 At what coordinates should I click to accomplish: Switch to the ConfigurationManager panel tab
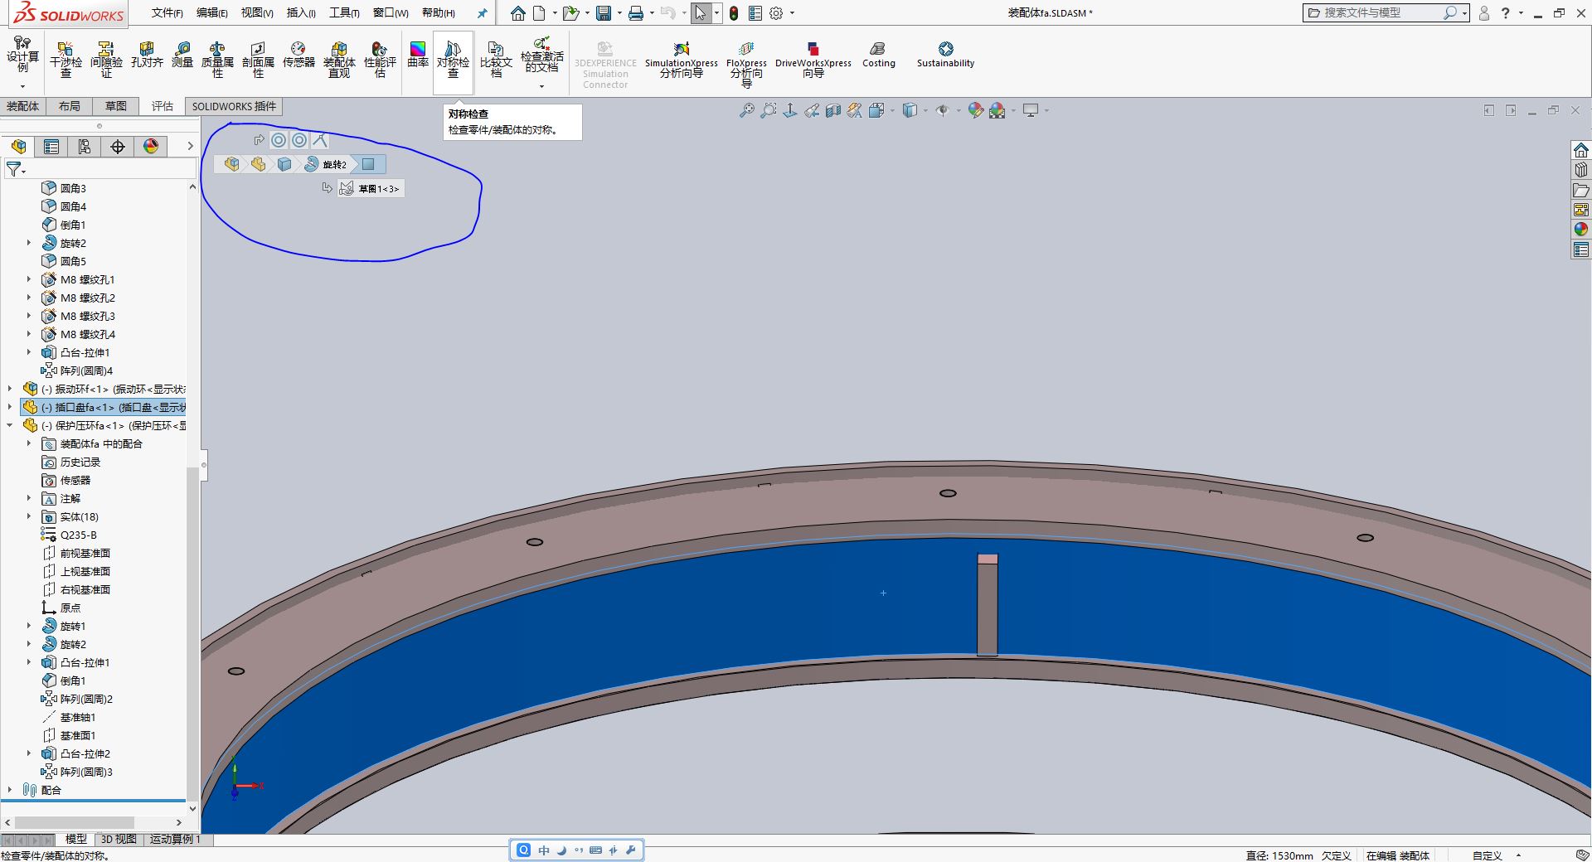click(85, 147)
